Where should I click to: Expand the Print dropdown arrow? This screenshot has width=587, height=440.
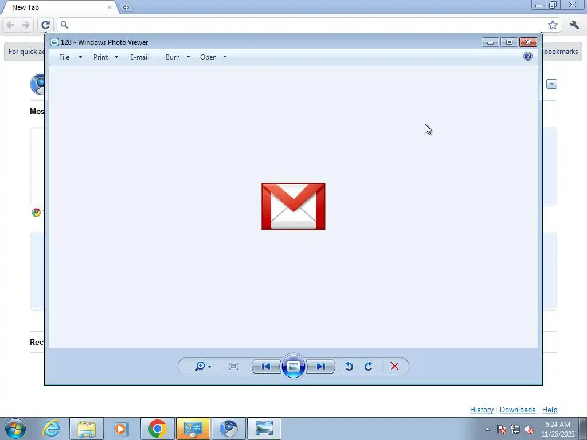click(x=116, y=57)
